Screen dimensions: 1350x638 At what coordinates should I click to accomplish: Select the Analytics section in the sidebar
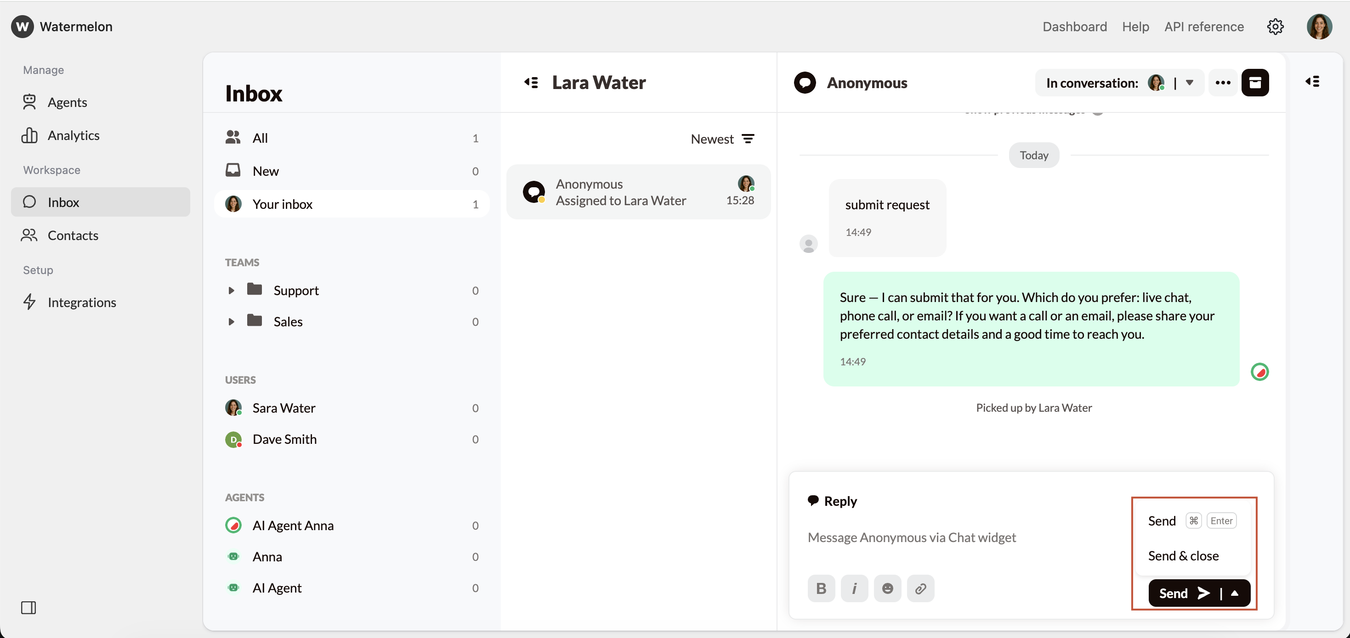point(74,135)
